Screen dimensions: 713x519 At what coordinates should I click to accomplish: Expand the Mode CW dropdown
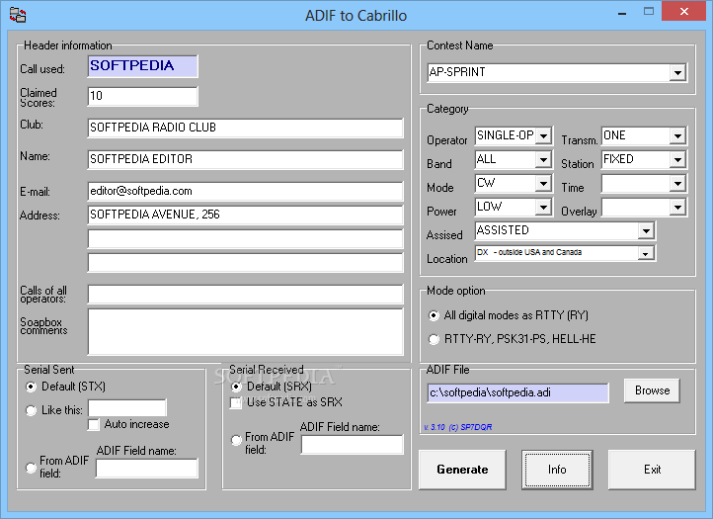tap(543, 184)
